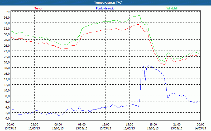Select the 28,0 y-axis value
The image size is (211, 131).
(7, 40)
